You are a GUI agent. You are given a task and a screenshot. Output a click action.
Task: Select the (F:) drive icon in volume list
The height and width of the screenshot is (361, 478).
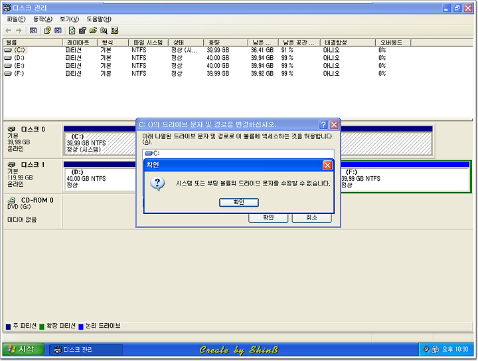pyautogui.click(x=8, y=74)
